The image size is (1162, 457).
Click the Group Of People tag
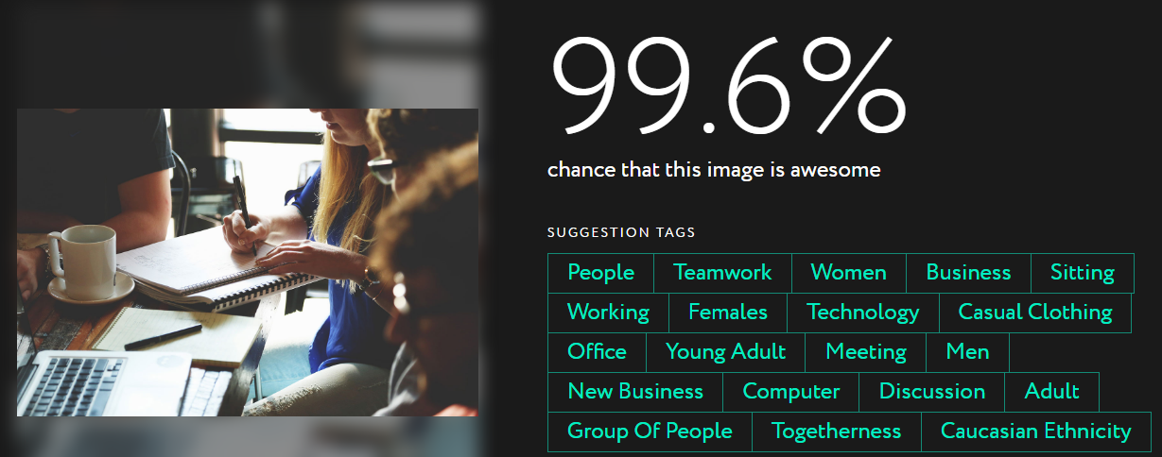coord(650,432)
